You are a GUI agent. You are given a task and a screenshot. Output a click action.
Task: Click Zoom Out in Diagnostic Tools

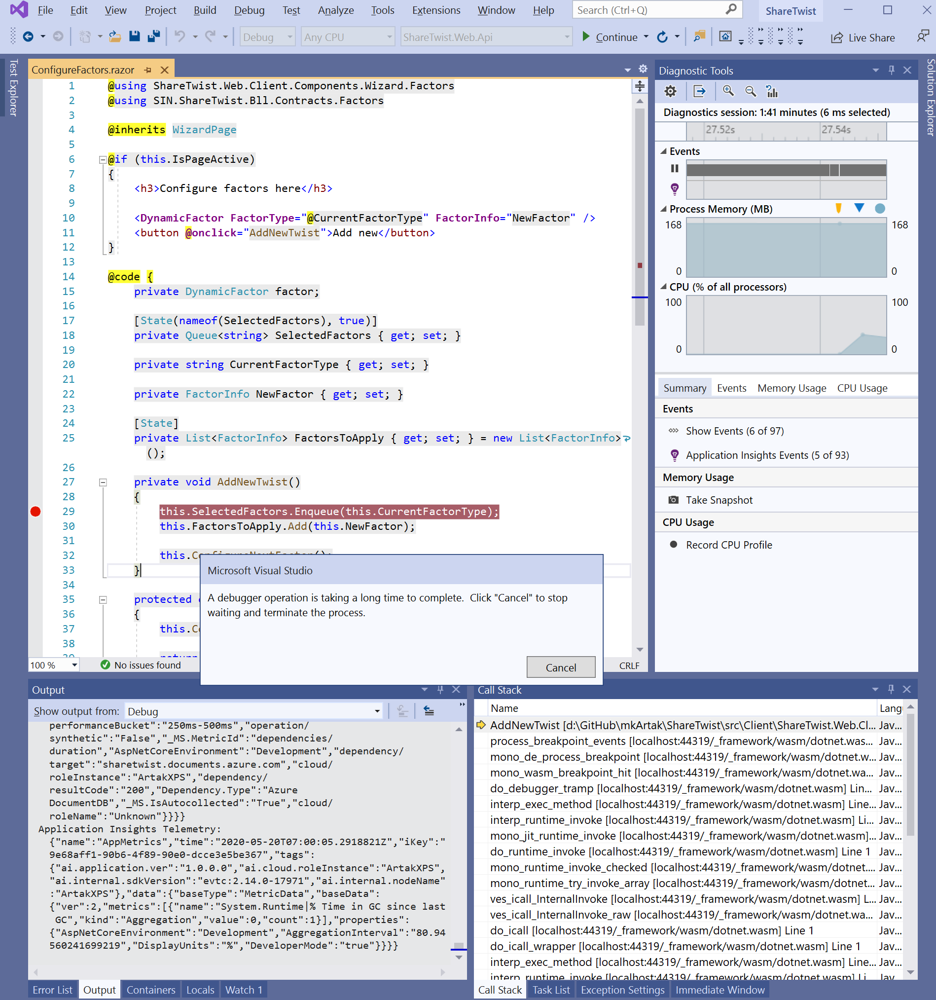751,91
